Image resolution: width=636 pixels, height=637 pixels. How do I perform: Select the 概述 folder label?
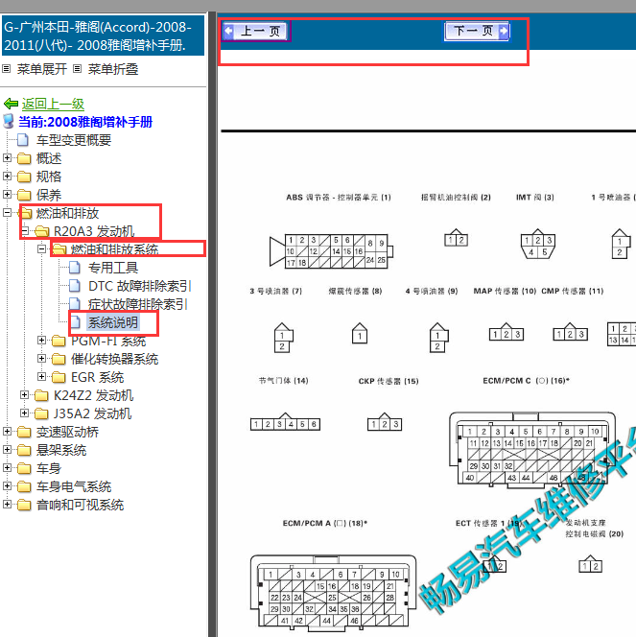coord(49,158)
